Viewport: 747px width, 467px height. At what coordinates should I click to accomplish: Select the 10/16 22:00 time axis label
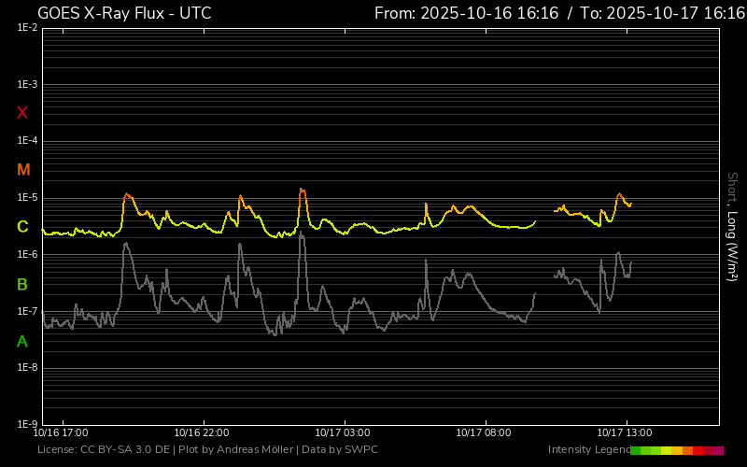point(202,433)
